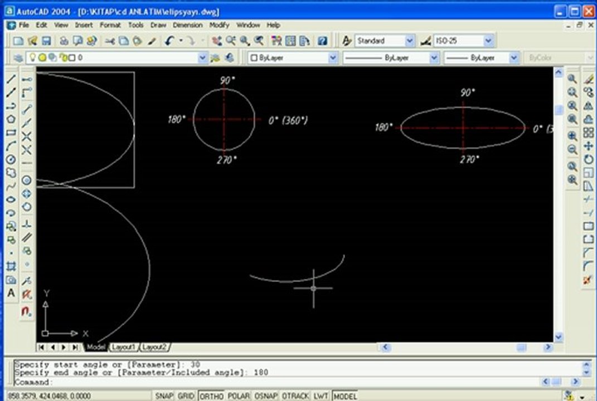Screen dimensions: 597x401
Task: Click the Help question mark icon
Action: pyautogui.click(x=322, y=41)
